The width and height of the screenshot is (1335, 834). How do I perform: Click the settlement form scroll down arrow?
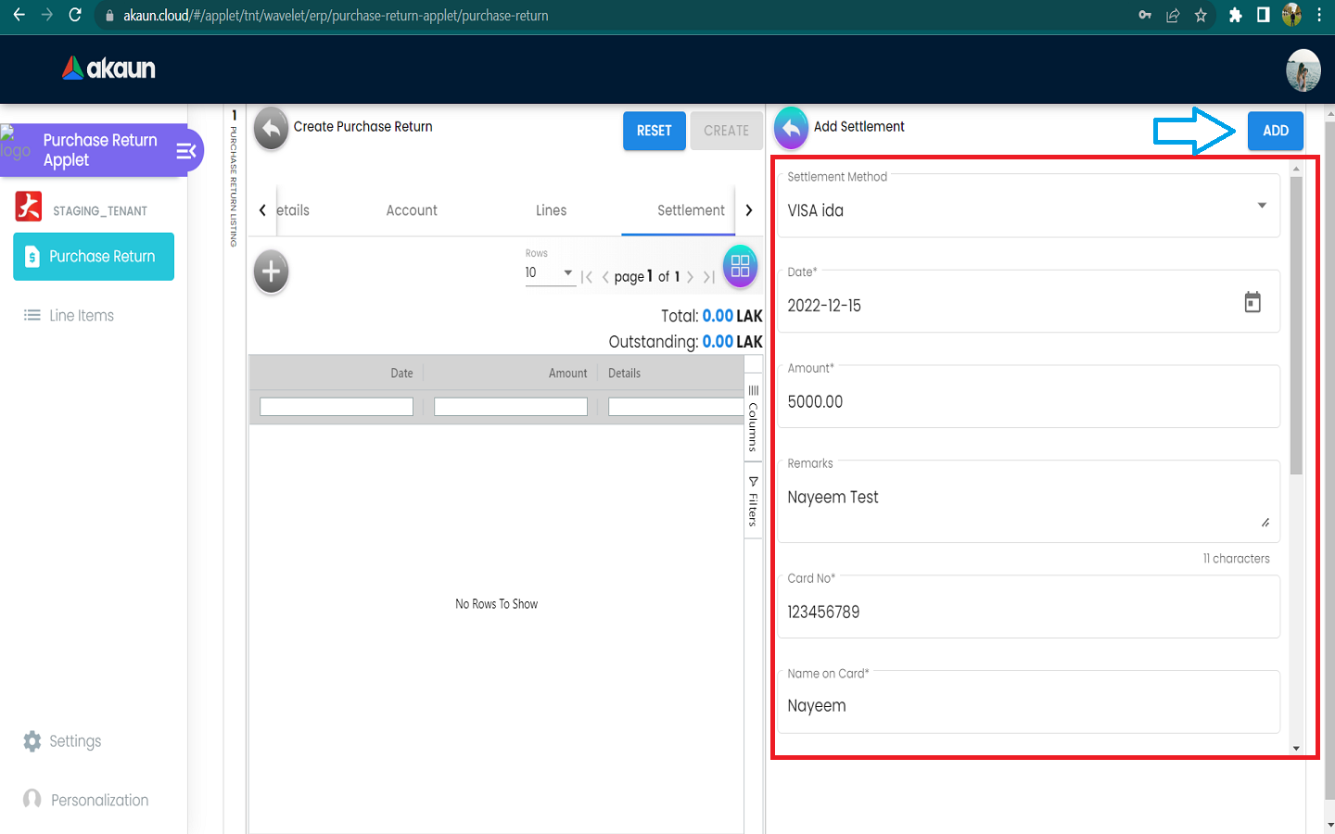click(1296, 748)
